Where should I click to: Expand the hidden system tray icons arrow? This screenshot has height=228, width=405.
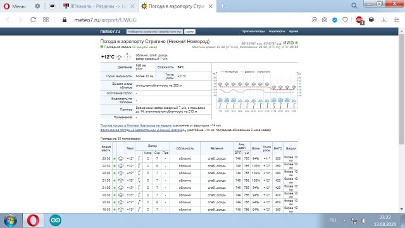[344, 220]
